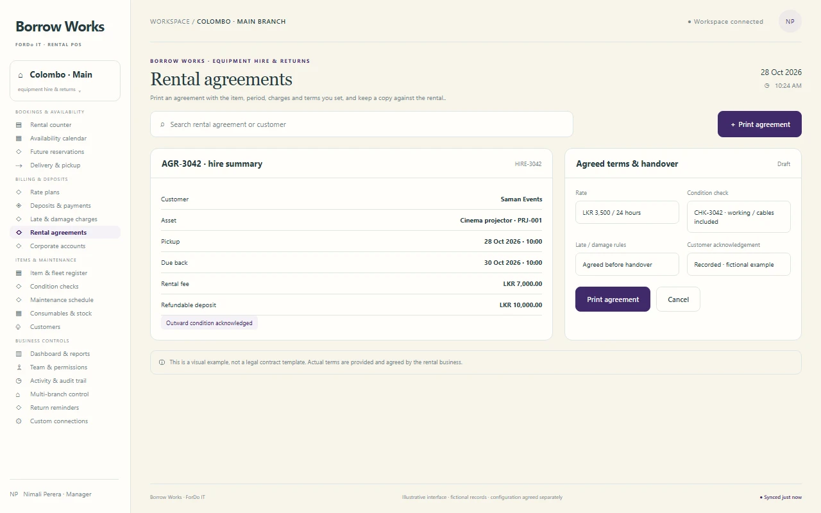Click the 28 Oct 2026 date in header
821x513 pixels.
point(781,72)
